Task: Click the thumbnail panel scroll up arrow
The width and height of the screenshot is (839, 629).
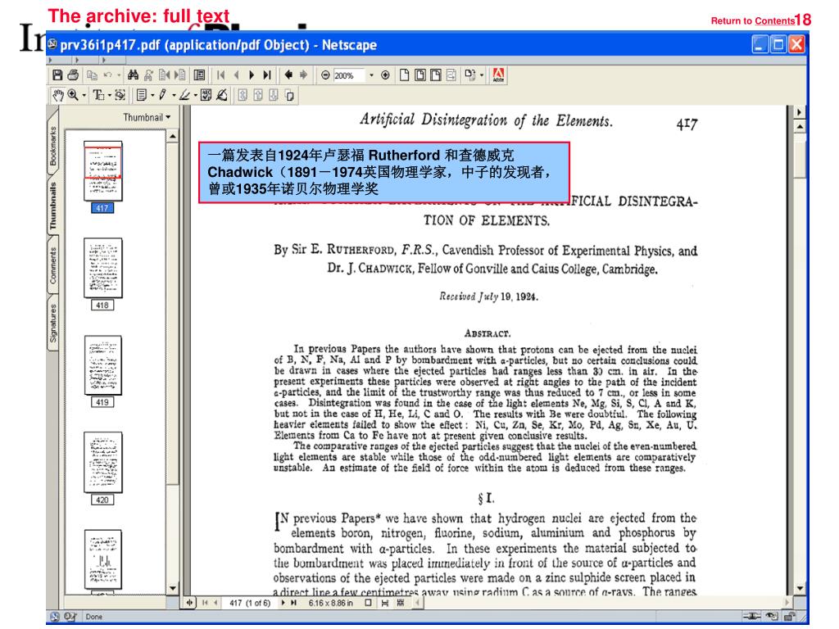Action: (172, 137)
